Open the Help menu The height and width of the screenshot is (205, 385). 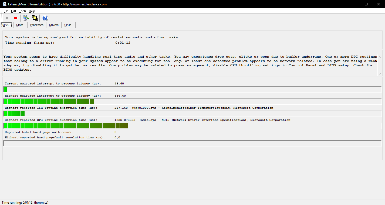(x=32, y=11)
